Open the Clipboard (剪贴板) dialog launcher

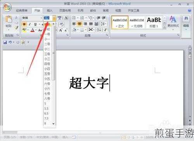coord(18,35)
